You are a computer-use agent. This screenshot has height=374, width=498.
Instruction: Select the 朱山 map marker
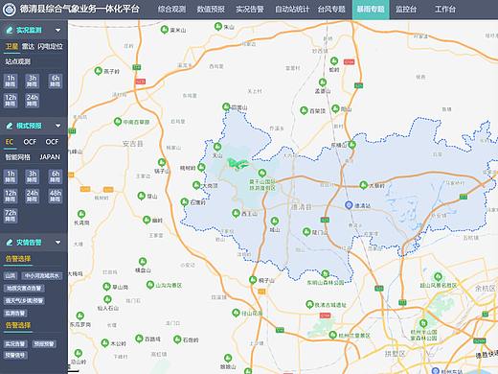(x=218, y=26)
